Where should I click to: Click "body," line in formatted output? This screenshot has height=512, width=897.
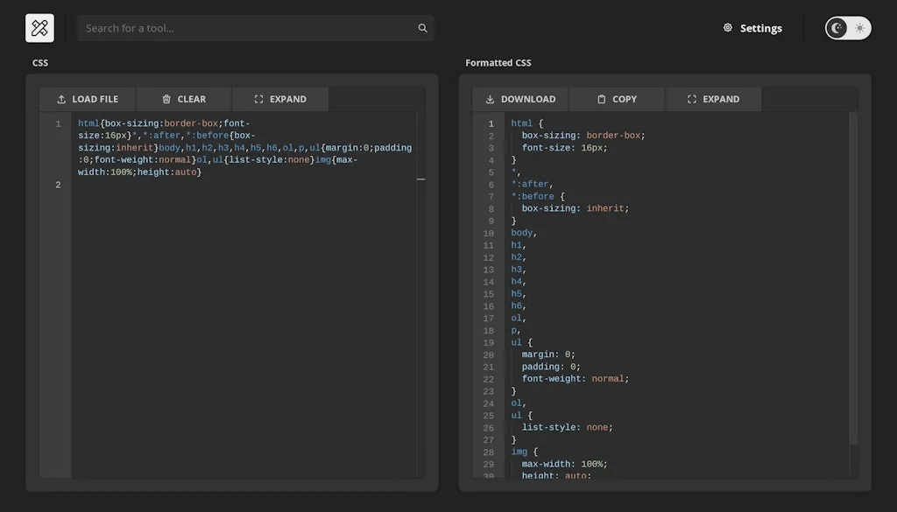tap(524, 233)
